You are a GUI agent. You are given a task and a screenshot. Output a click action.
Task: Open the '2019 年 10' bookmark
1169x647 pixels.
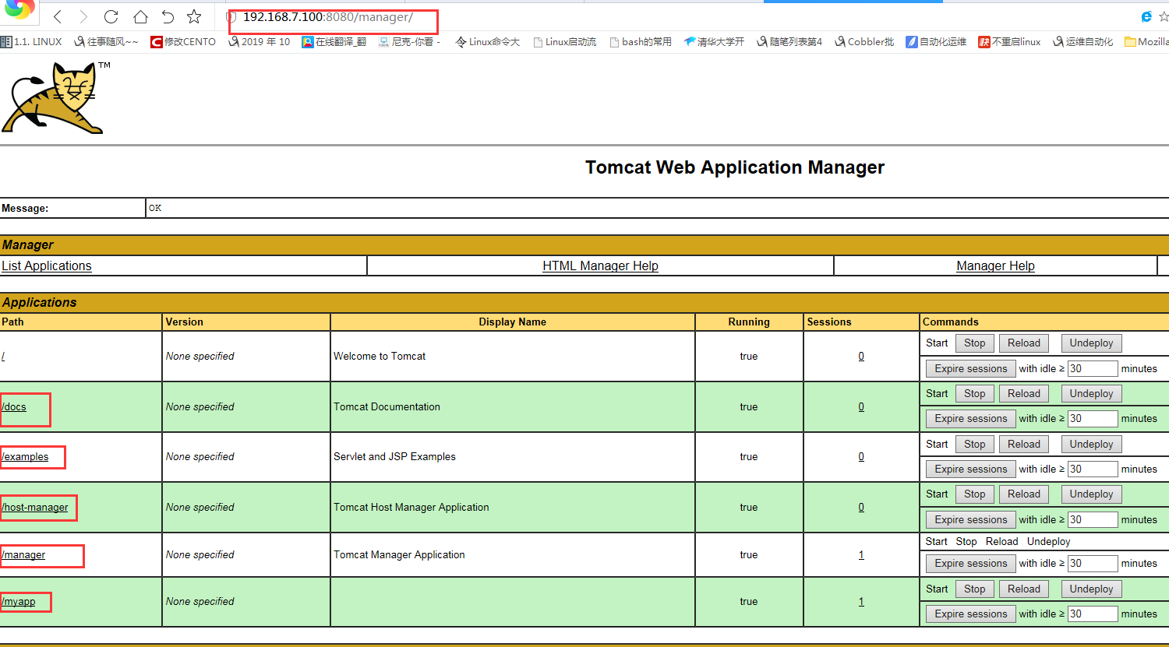[x=259, y=42]
